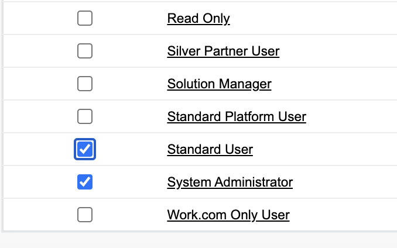Tick the box beside Silver Partner User
The image size is (397, 248).
coord(85,51)
